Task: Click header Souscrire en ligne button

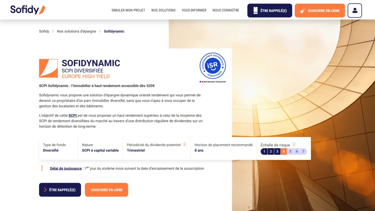Action: point(320,11)
